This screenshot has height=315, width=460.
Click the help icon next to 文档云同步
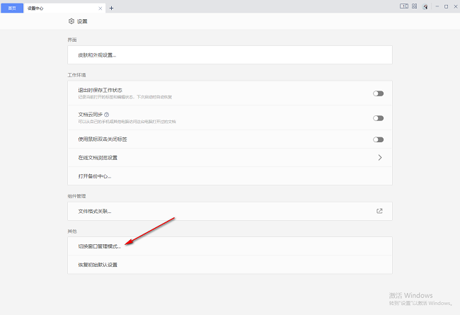pos(106,115)
